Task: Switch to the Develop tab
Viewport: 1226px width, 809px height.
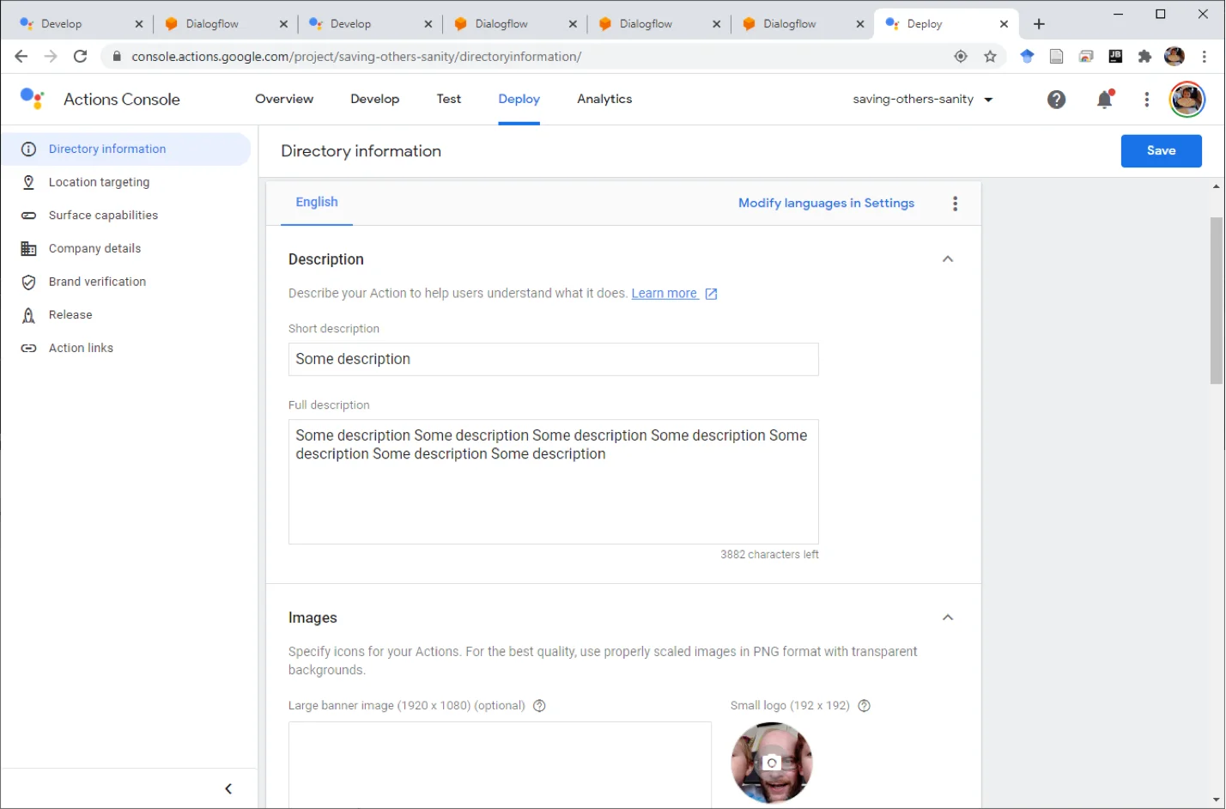Action: click(x=375, y=100)
